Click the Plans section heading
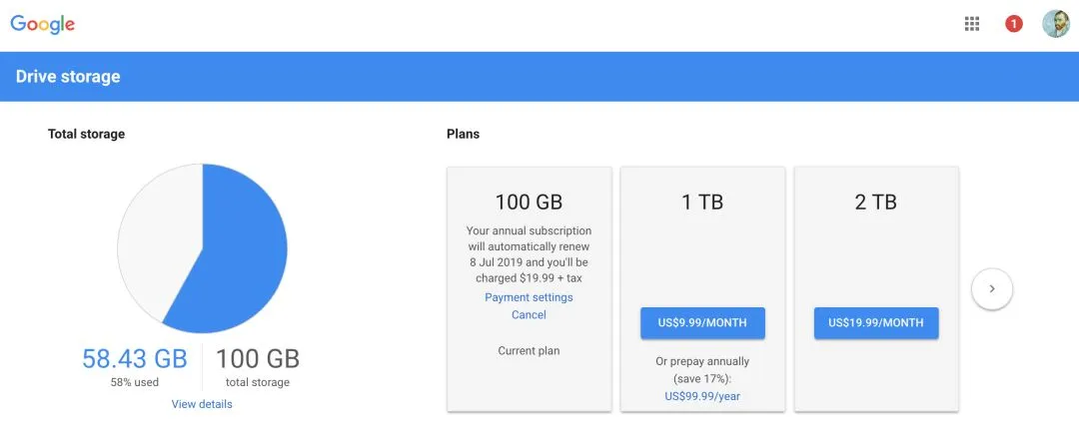The height and width of the screenshot is (436, 1079). pyautogui.click(x=463, y=134)
